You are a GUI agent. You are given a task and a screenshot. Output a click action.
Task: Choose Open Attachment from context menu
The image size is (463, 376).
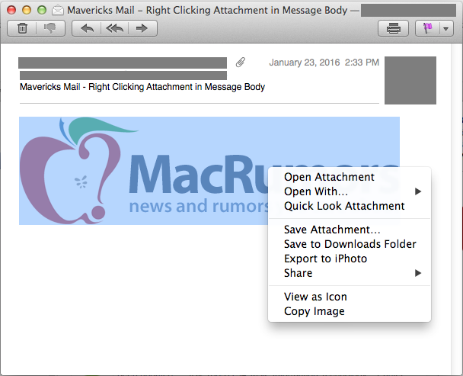pyautogui.click(x=350, y=177)
